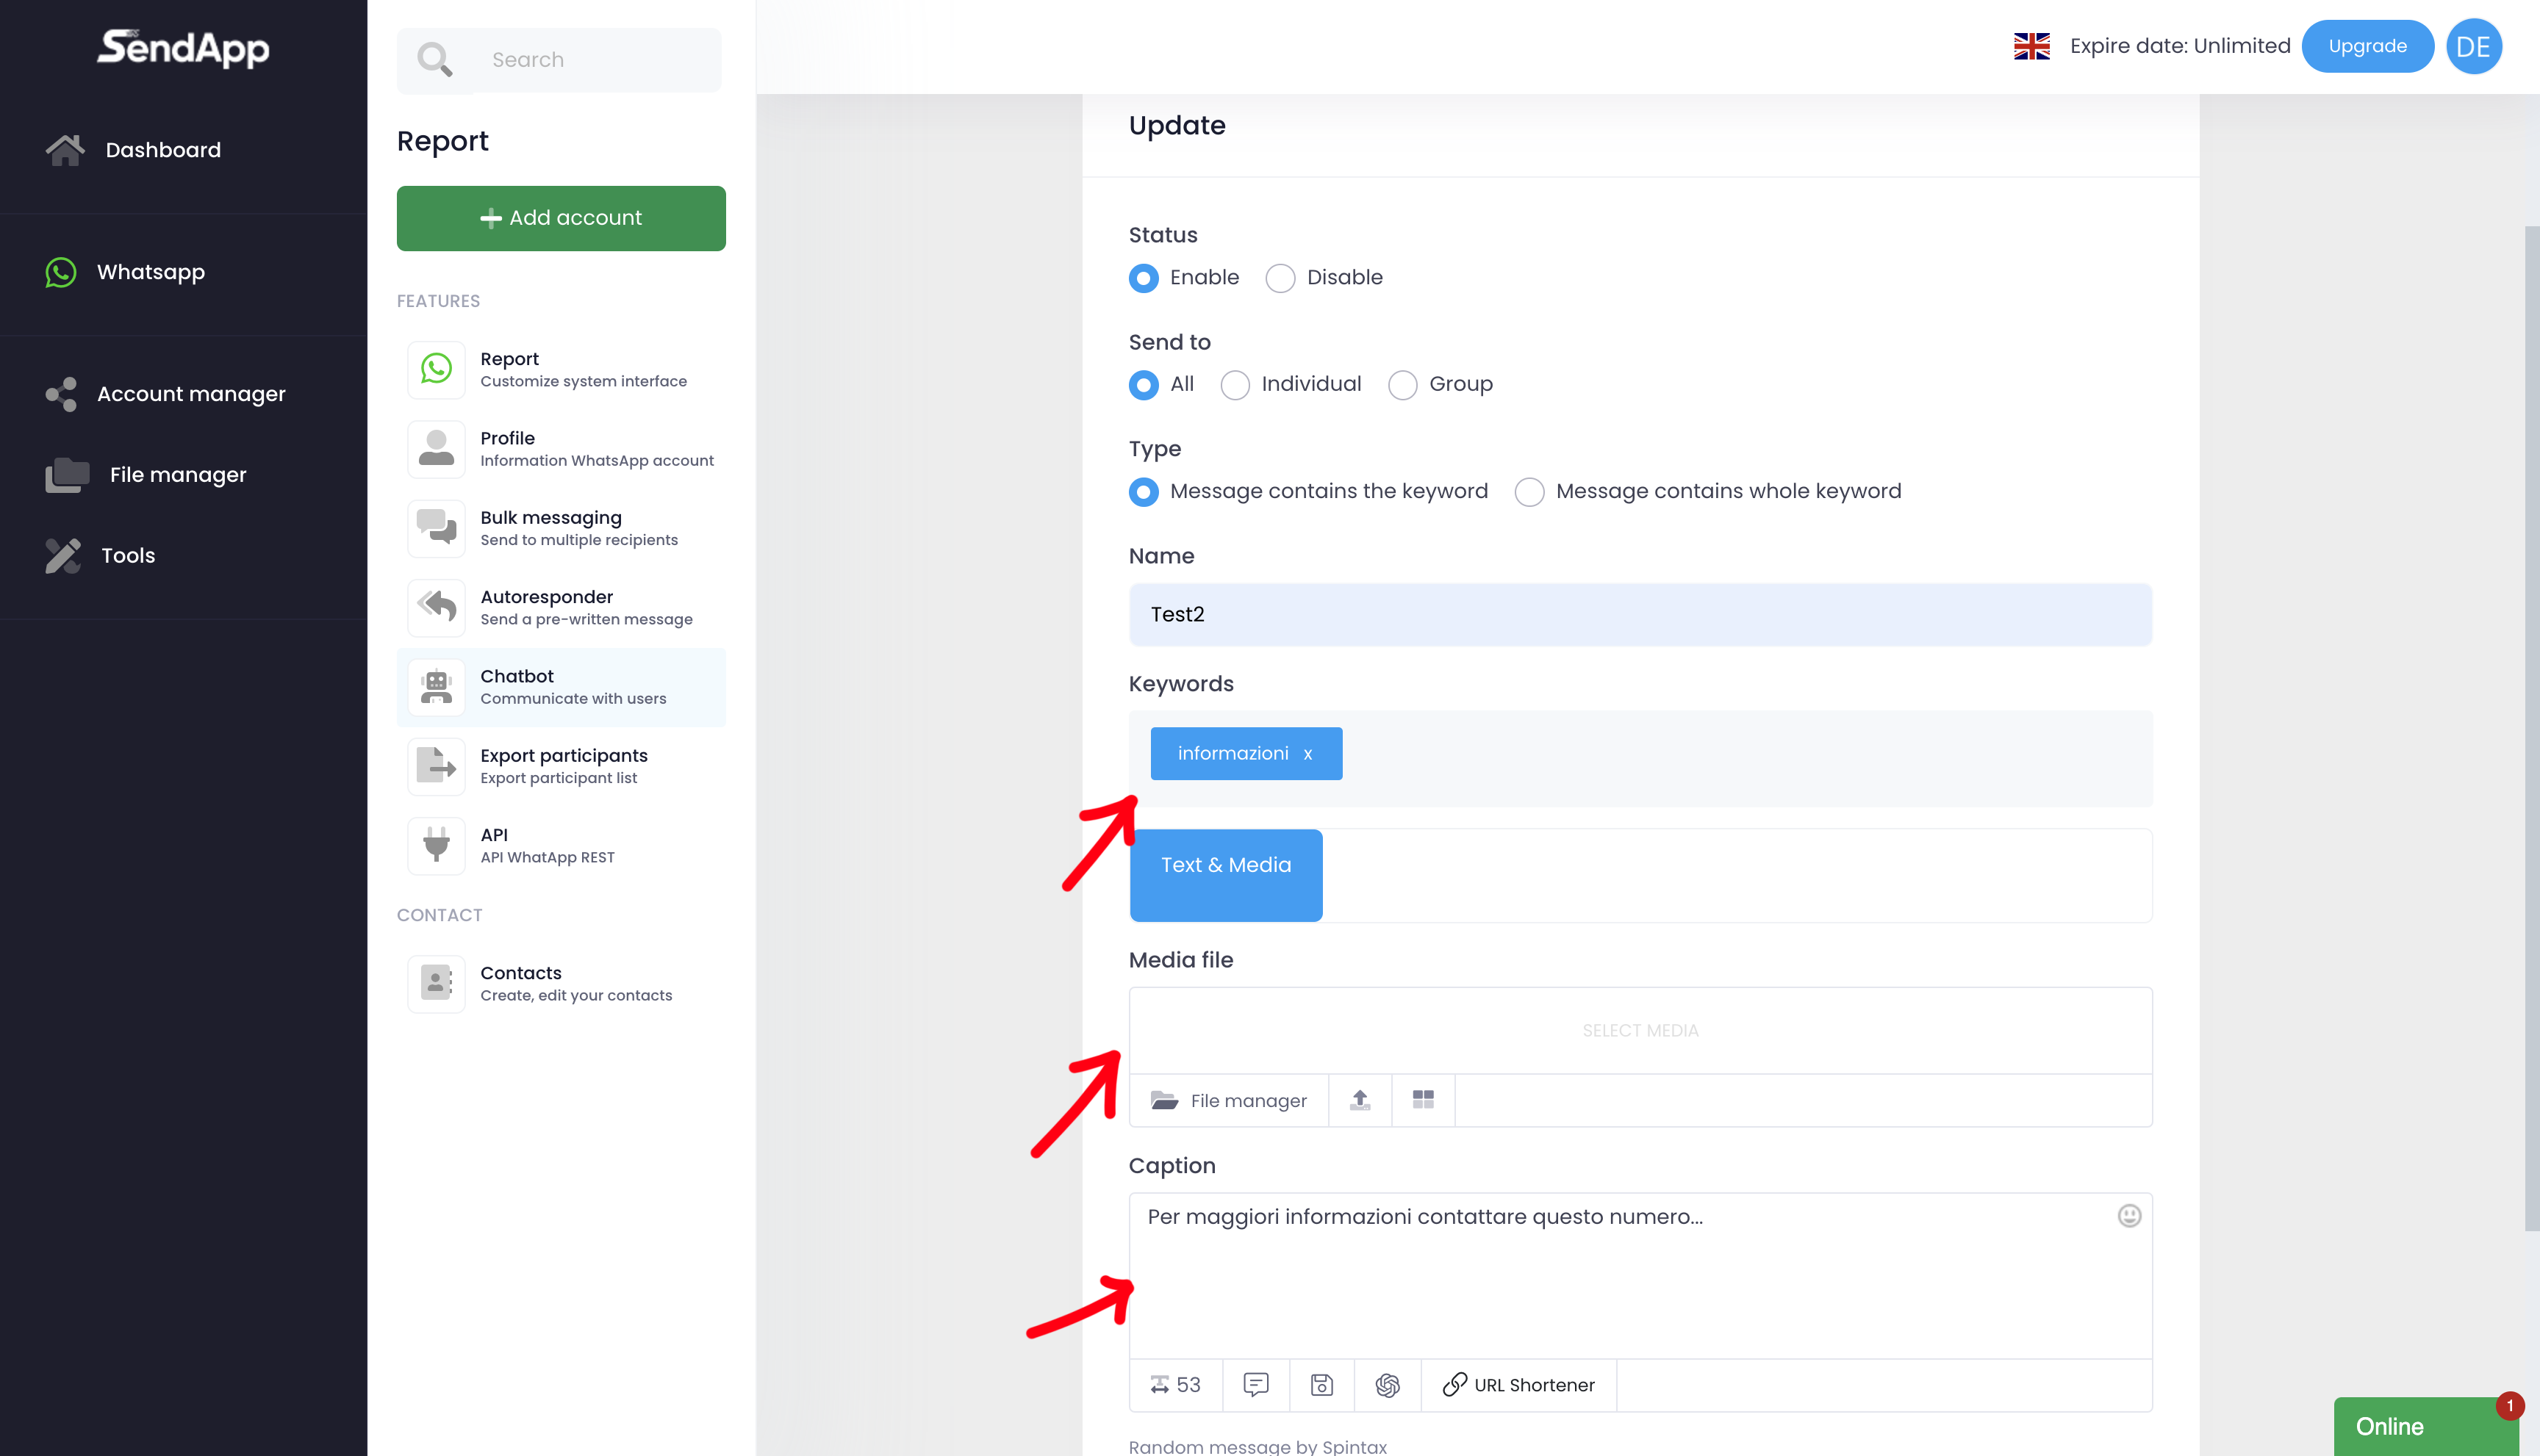Switch to the Text & Media tab
This screenshot has width=2540, height=1456.
click(x=1225, y=865)
